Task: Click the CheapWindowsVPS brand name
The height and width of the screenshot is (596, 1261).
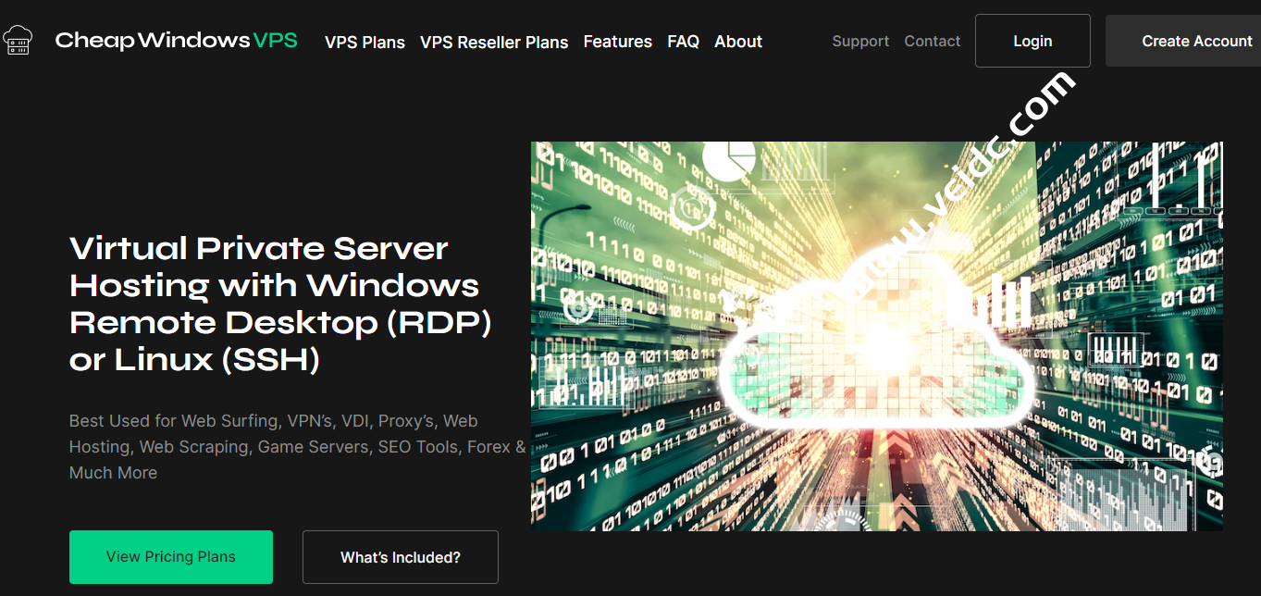Action: (x=176, y=41)
